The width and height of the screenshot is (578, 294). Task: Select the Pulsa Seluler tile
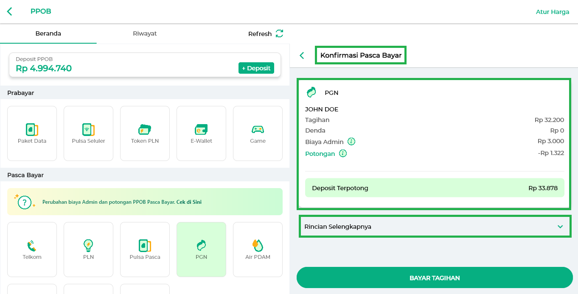coord(88,133)
